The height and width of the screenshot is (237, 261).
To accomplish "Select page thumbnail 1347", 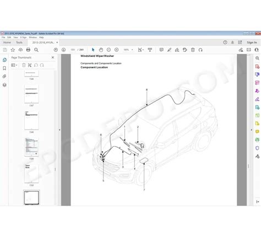I will [x=31, y=94].
